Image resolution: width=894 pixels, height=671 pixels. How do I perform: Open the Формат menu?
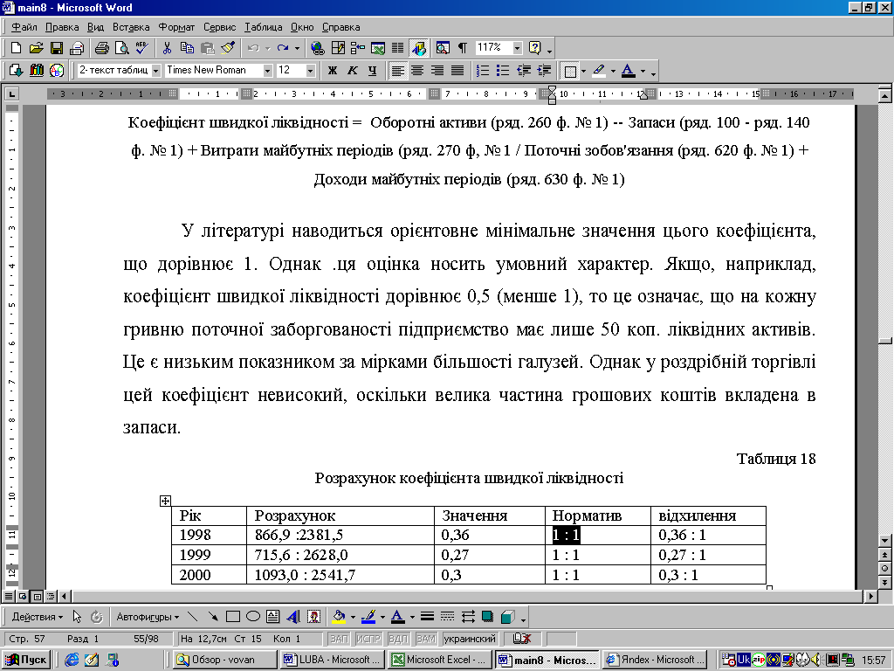(x=176, y=27)
